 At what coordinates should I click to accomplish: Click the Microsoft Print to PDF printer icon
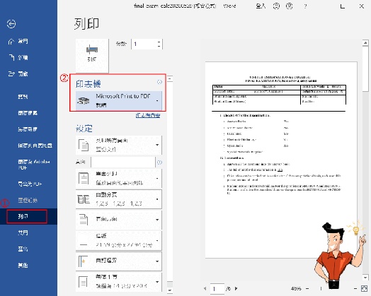point(84,100)
